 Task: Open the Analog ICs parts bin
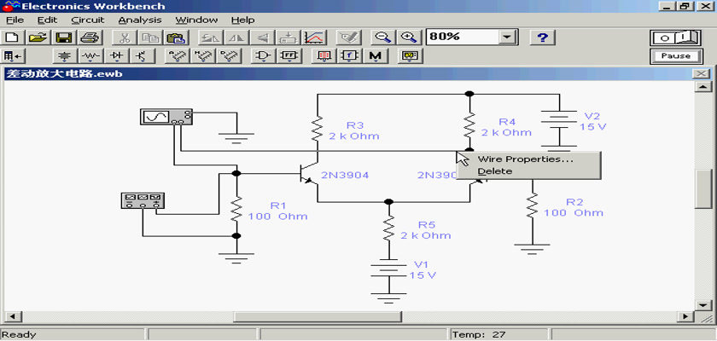[x=177, y=56]
